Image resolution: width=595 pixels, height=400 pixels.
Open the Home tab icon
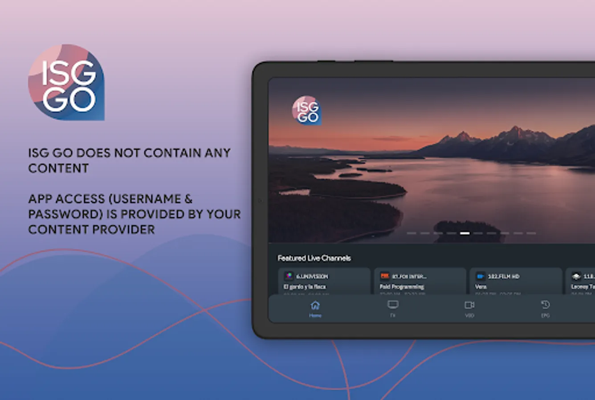(x=315, y=305)
